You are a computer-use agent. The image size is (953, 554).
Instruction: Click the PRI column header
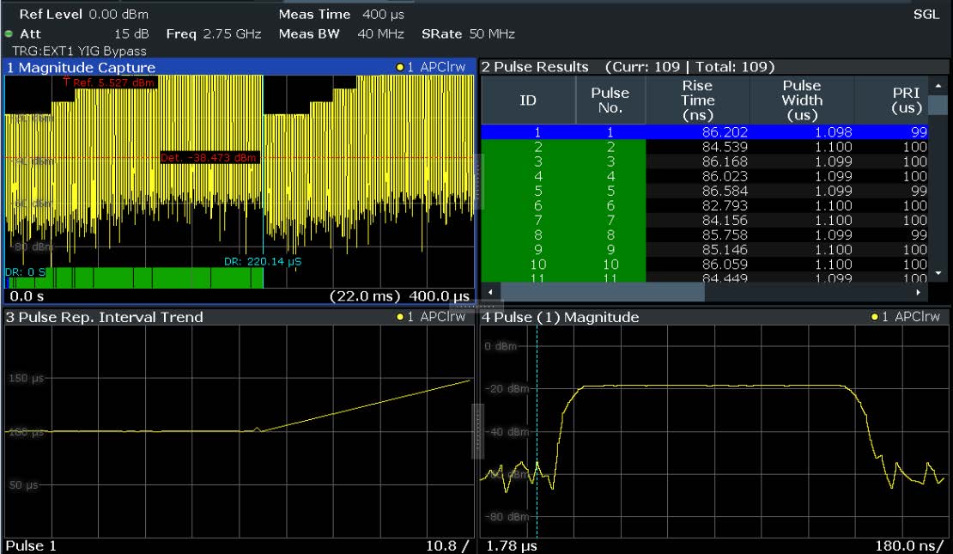[907, 100]
